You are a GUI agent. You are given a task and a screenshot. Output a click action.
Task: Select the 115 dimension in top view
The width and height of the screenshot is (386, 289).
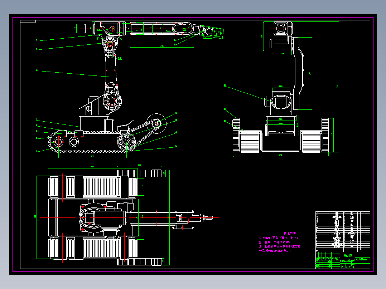click(143, 187)
